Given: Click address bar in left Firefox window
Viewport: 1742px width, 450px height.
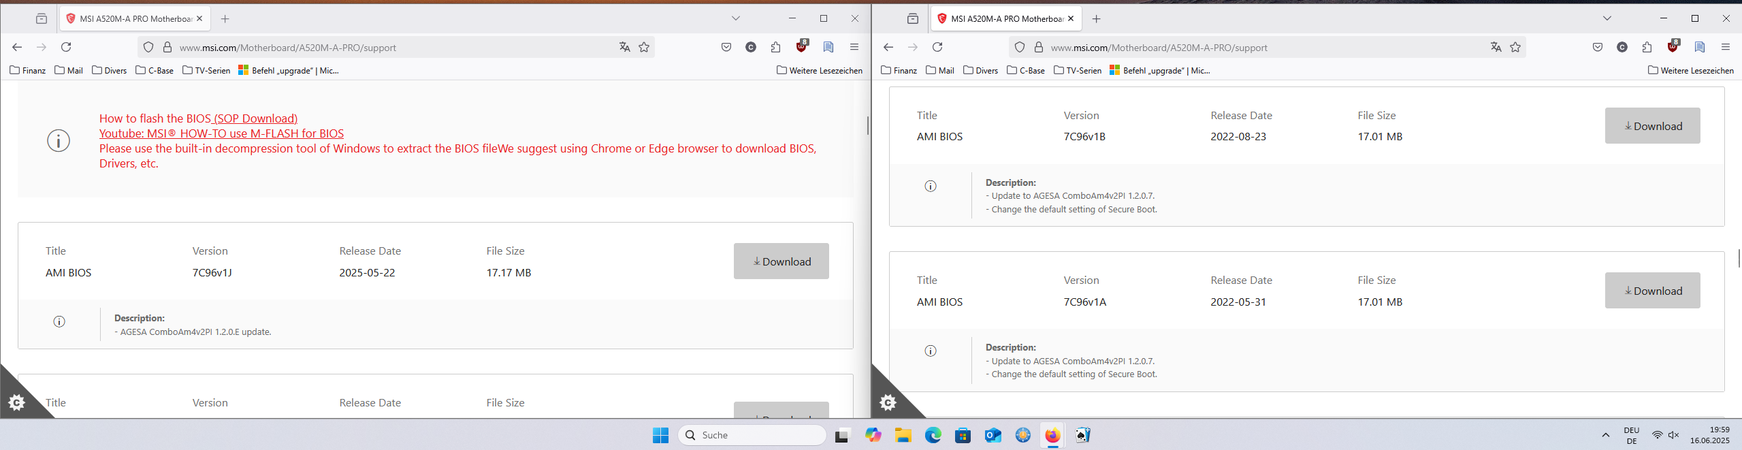Looking at the screenshot, I should (395, 47).
